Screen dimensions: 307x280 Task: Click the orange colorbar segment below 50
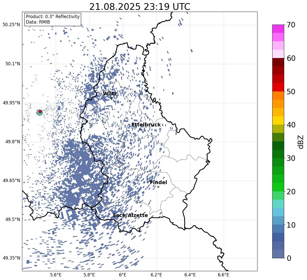(x=278, y=96)
